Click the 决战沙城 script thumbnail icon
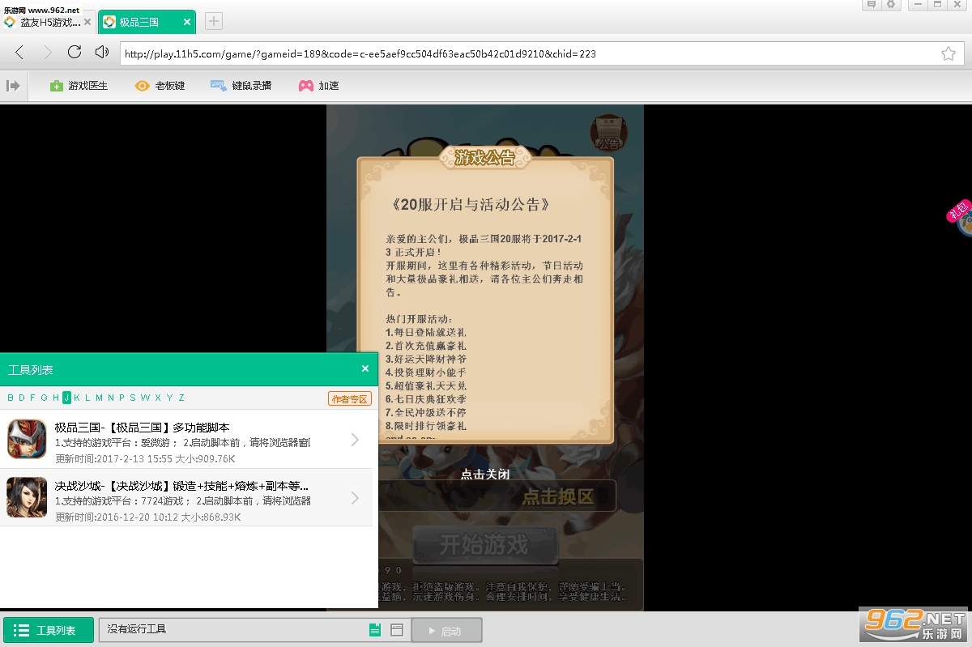 point(27,497)
